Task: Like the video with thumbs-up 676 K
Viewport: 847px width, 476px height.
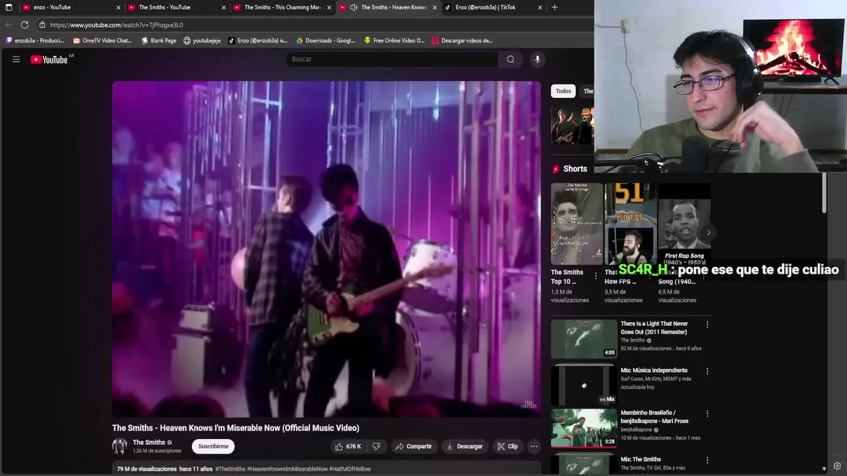Action: coord(347,446)
